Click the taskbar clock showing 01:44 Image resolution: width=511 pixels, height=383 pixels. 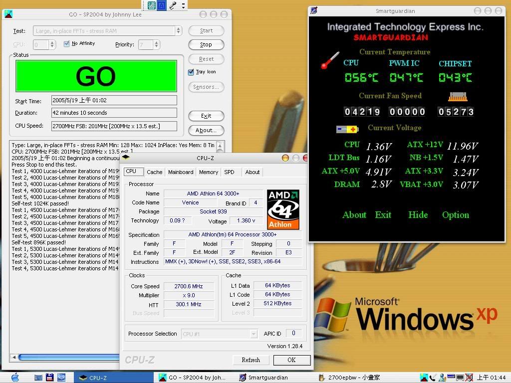coord(492,378)
